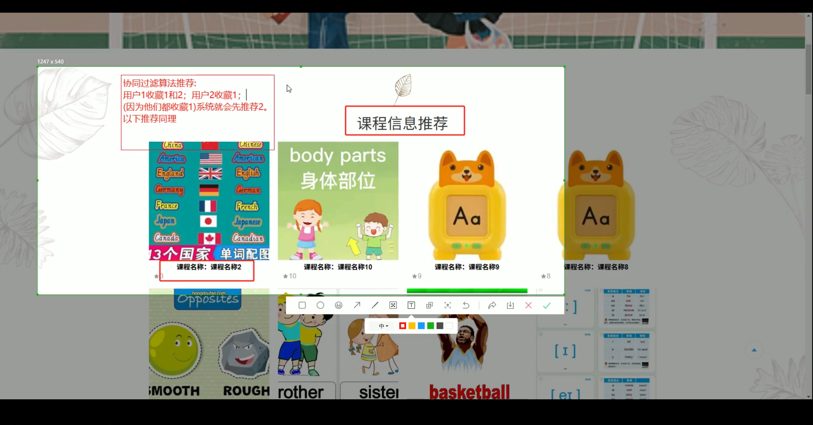
Task: Open the body parts course thumbnail
Action: tap(338, 201)
